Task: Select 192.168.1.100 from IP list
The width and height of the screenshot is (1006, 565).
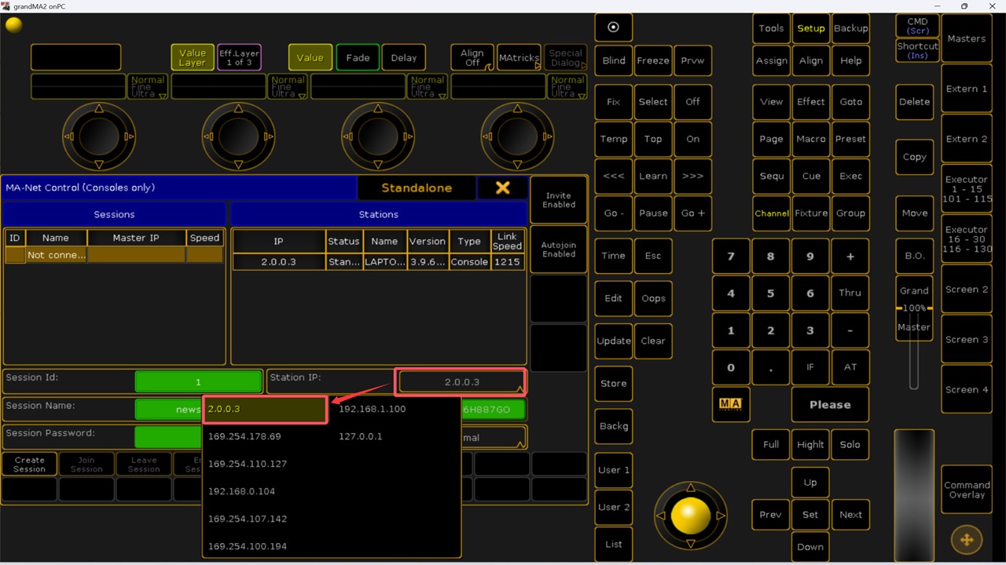Action: [372, 409]
